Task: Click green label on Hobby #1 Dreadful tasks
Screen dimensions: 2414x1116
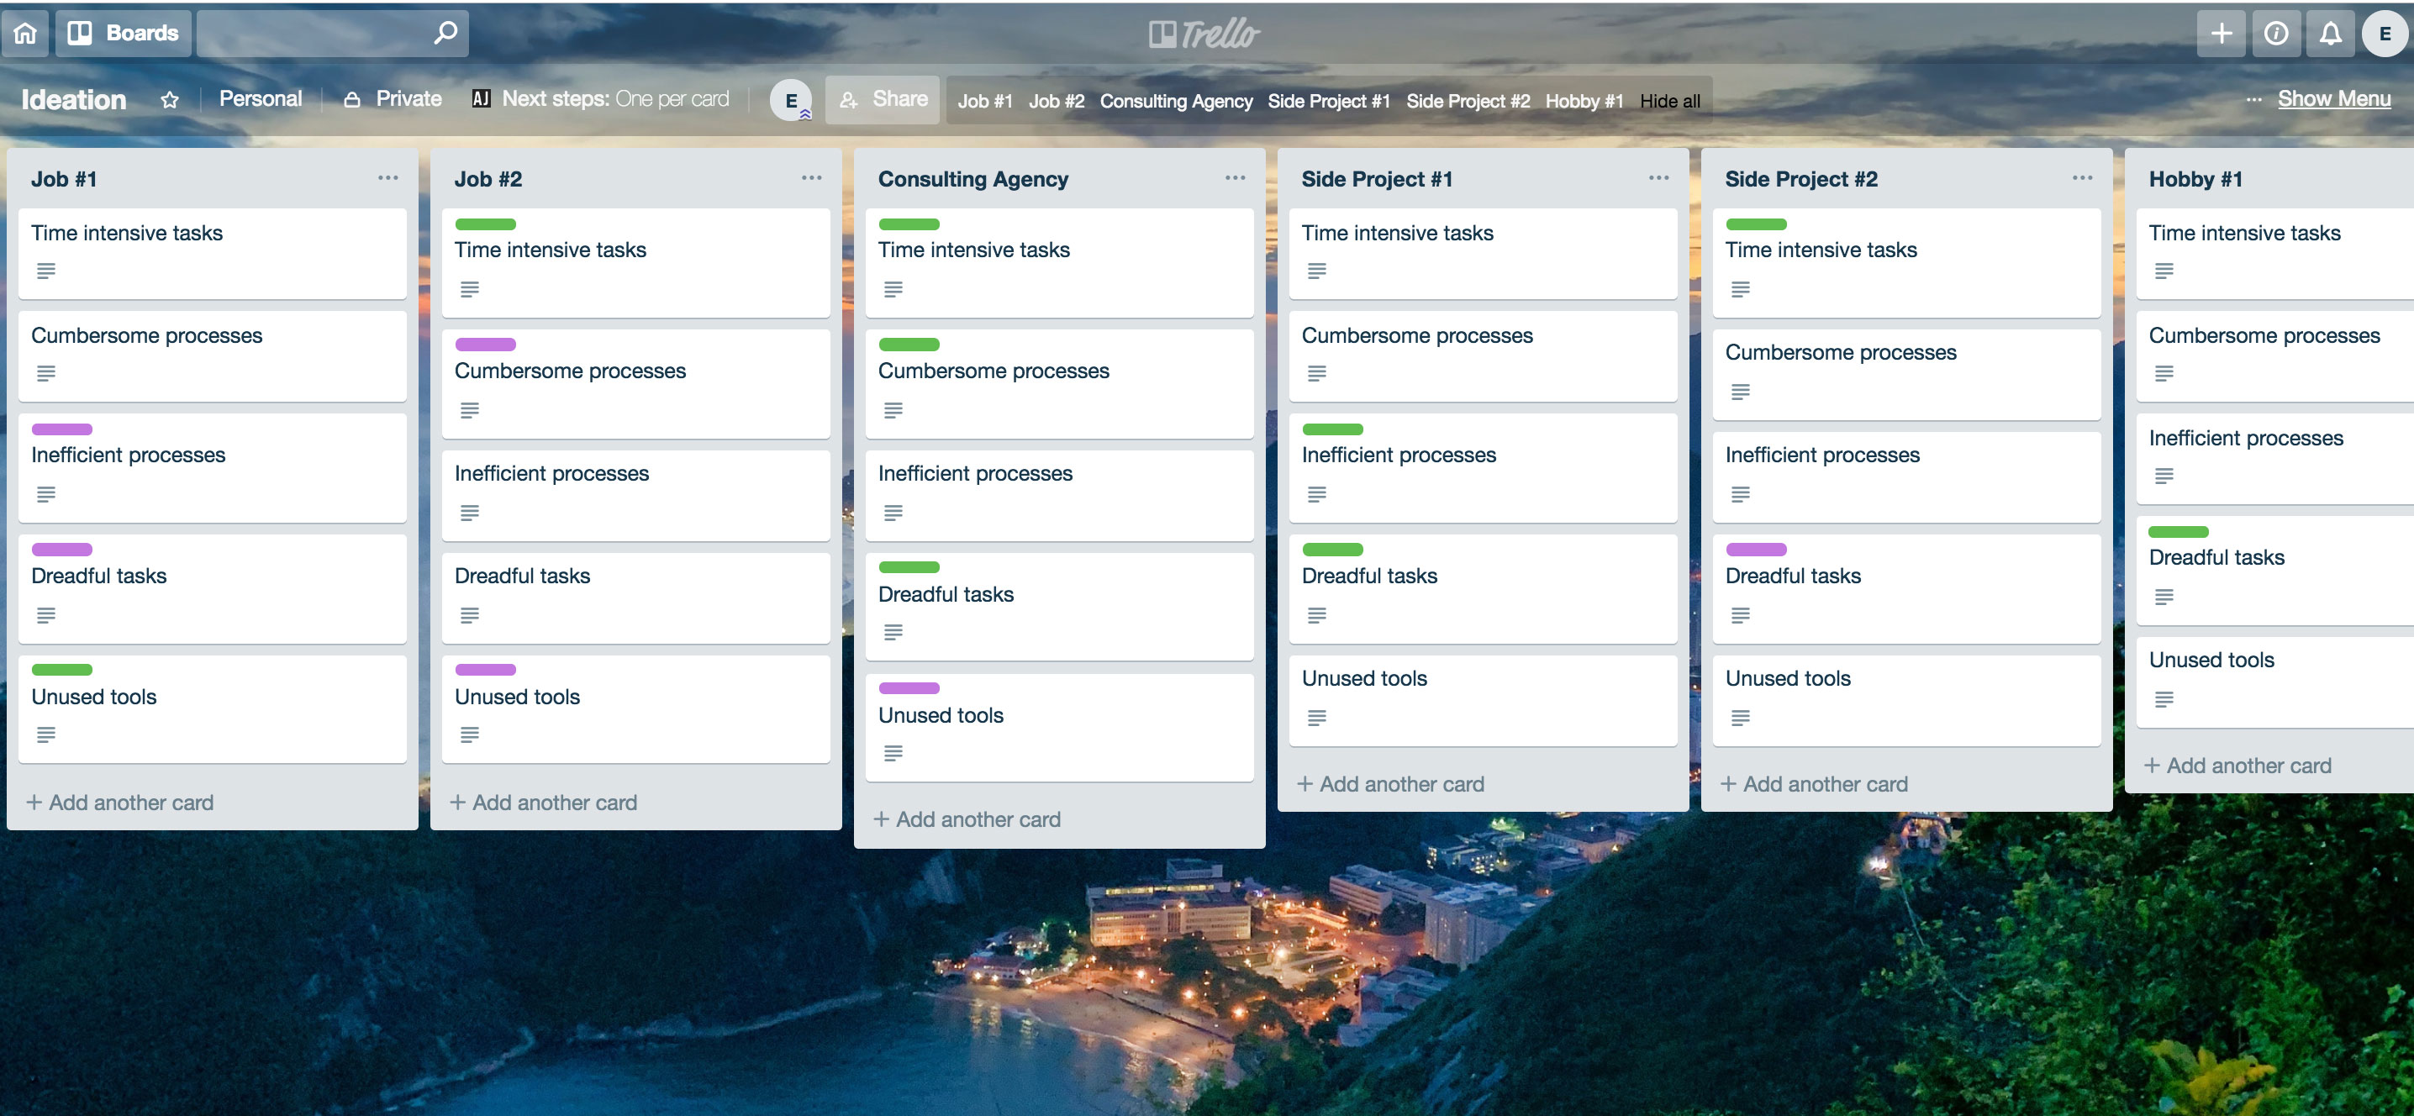Action: 2178,531
